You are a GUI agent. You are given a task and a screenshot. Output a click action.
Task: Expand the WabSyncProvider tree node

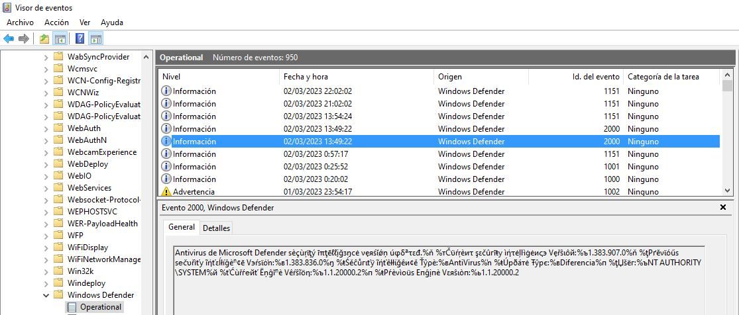click(x=46, y=57)
